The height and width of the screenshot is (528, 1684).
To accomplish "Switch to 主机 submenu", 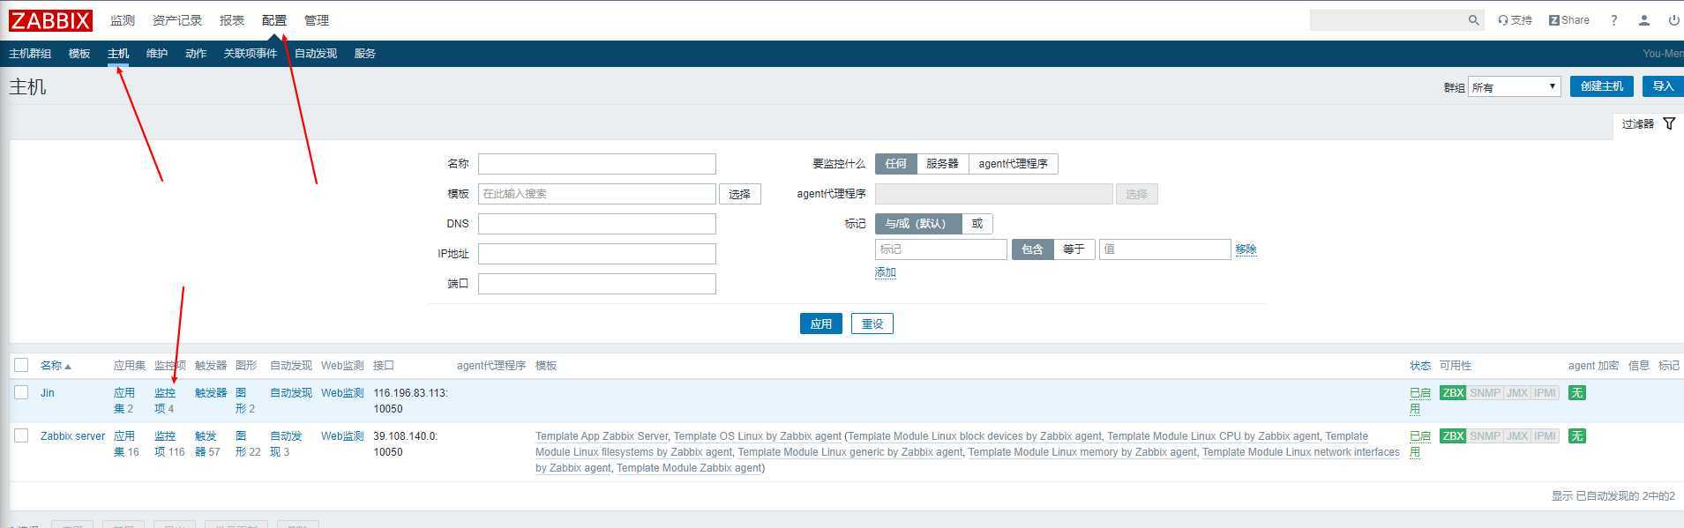I will point(118,54).
